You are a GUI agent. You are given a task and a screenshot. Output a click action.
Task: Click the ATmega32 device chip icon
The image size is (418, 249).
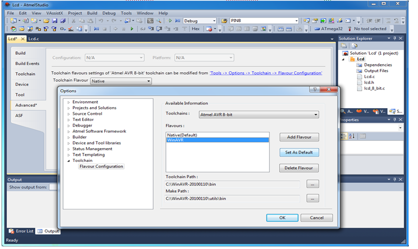(317, 29)
